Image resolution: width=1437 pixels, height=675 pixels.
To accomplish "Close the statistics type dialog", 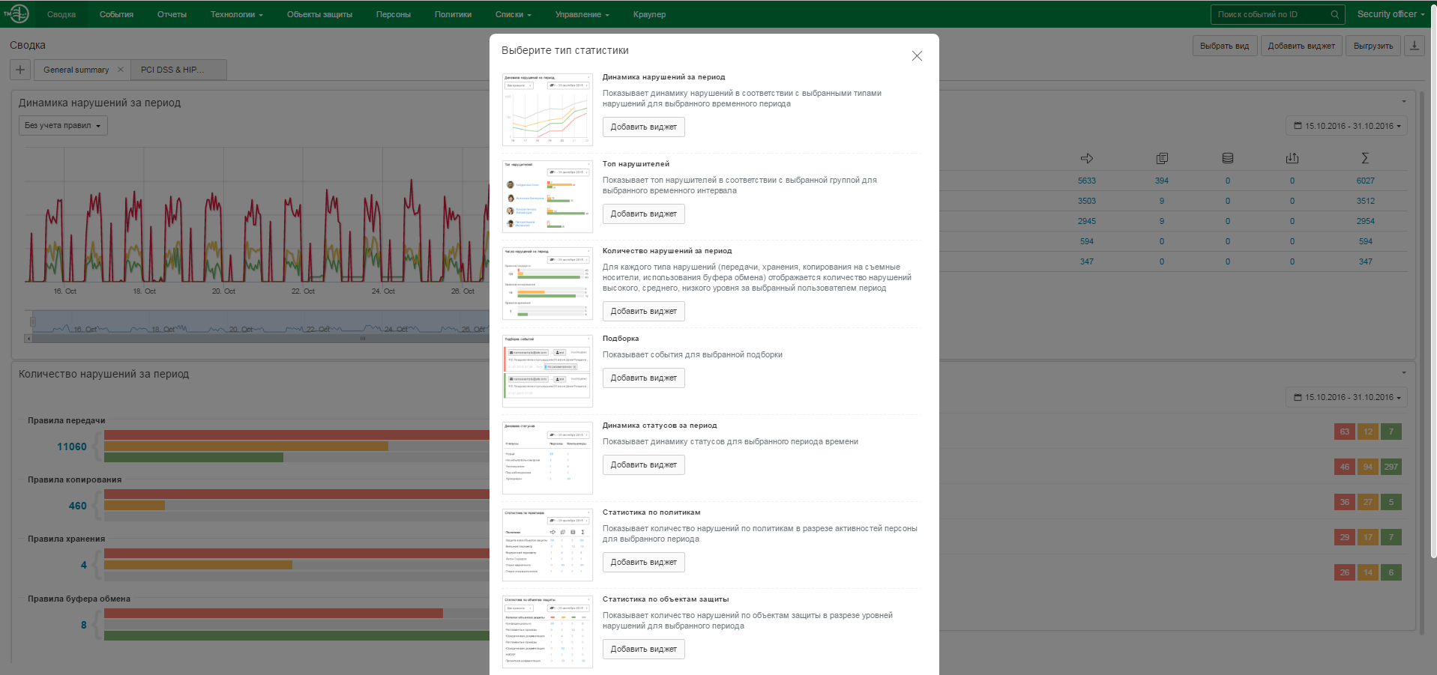I will coord(916,56).
